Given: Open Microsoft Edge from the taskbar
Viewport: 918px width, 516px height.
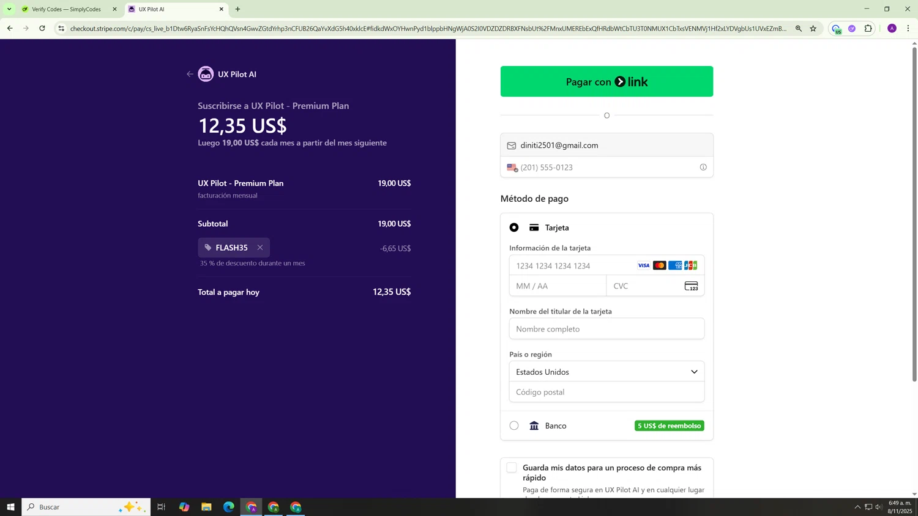Looking at the screenshot, I should click(229, 507).
